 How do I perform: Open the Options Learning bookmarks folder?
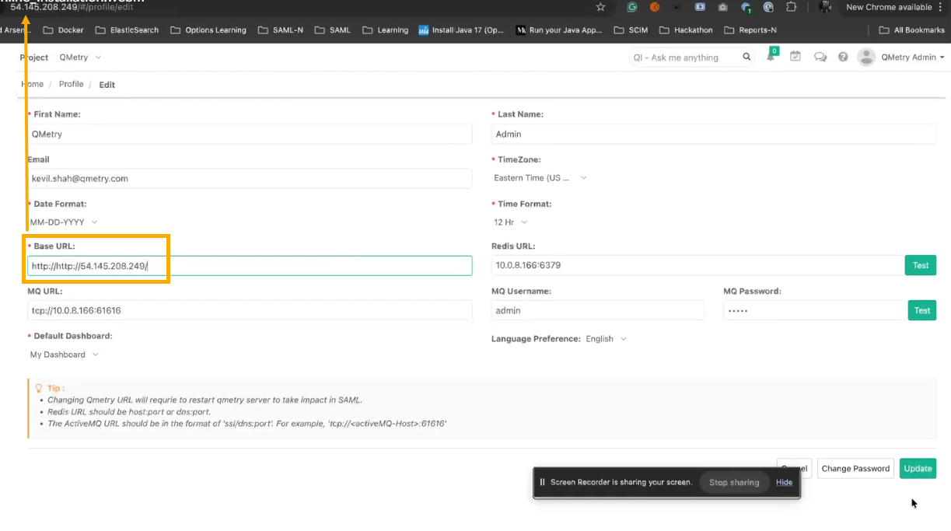pyautogui.click(x=208, y=30)
